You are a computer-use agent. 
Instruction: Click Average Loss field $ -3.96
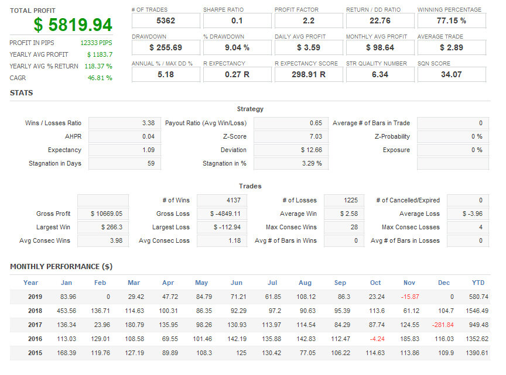468,214
